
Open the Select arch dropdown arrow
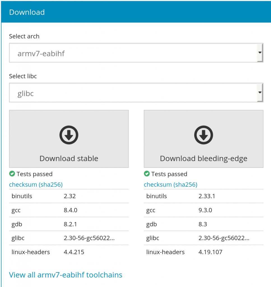[x=260, y=53]
